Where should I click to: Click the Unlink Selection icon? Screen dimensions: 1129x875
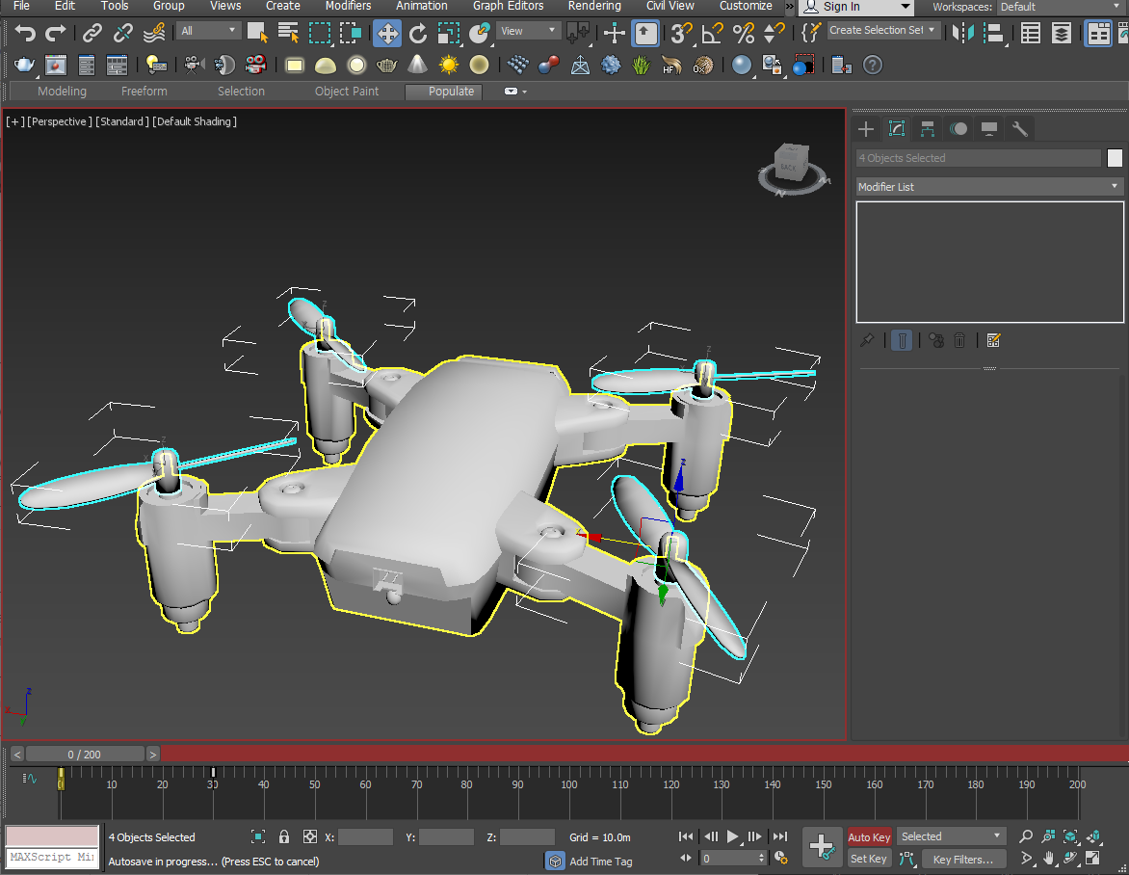pos(123,34)
